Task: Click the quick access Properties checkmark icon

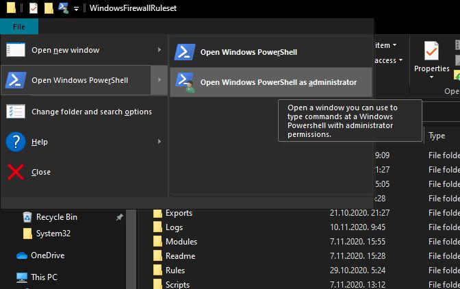Action: (34, 8)
